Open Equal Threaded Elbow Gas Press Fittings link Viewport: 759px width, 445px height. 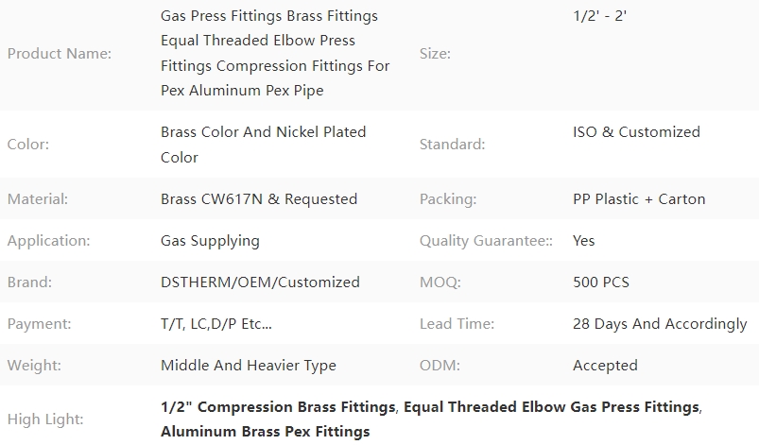click(x=551, y=407)
